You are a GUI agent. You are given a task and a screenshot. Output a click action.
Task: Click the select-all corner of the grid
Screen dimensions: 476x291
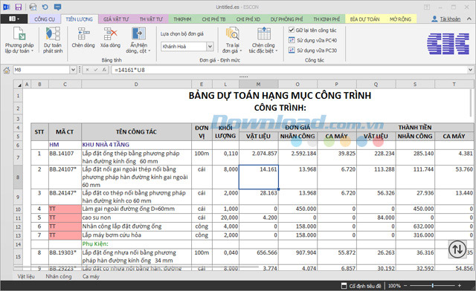coord(19,85)
